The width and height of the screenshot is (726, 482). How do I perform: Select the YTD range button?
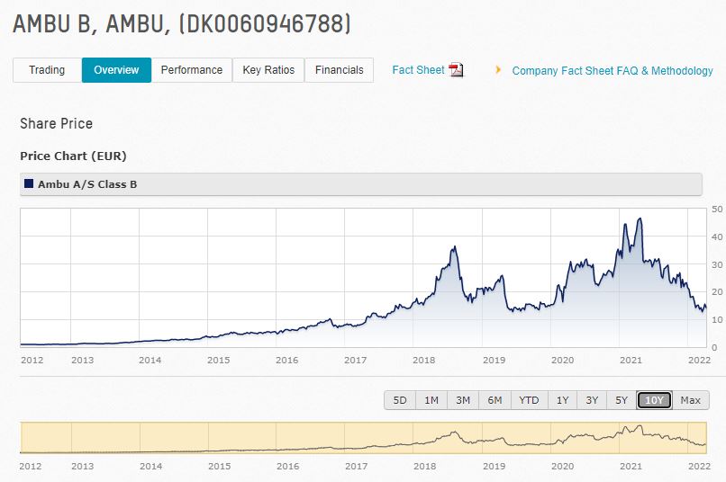pos(529,400)
